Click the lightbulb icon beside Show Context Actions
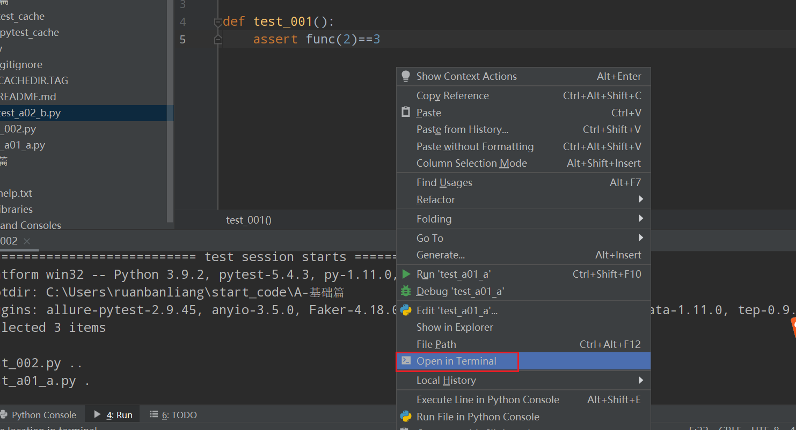The width and height of the screenshot is (796, 430). [406, 76]
